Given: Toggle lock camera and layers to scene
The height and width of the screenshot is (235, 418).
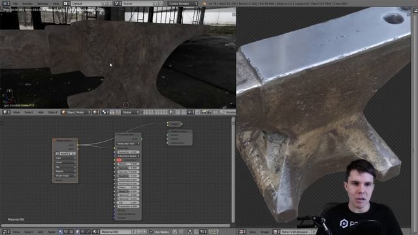Looking at the screenshot, I should click(x=172, y=112).
